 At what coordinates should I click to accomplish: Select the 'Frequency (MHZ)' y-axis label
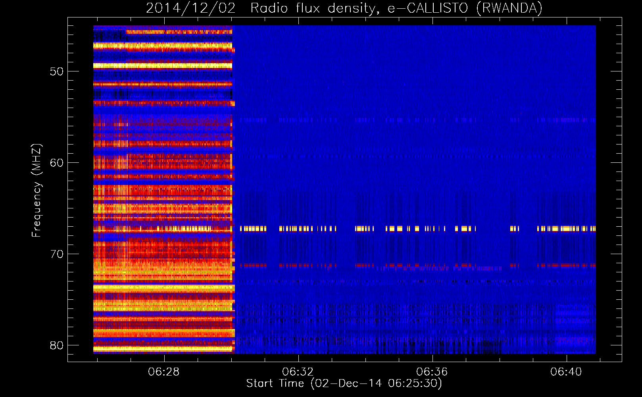pyautogui.click(x=37, y=191)
